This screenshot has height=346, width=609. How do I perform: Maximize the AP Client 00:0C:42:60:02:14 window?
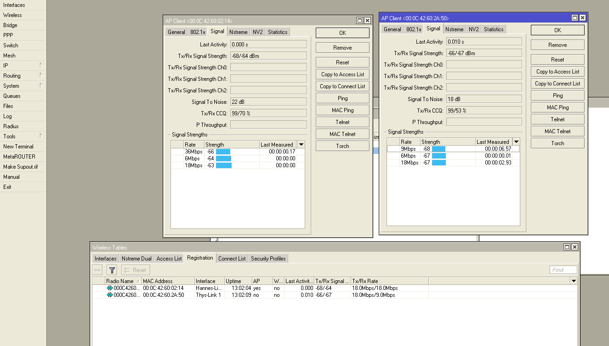pos(359,21)
